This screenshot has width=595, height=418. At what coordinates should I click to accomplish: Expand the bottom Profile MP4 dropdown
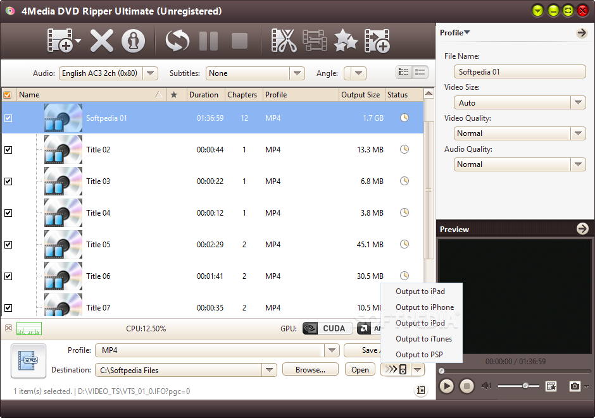pos(332,350)
